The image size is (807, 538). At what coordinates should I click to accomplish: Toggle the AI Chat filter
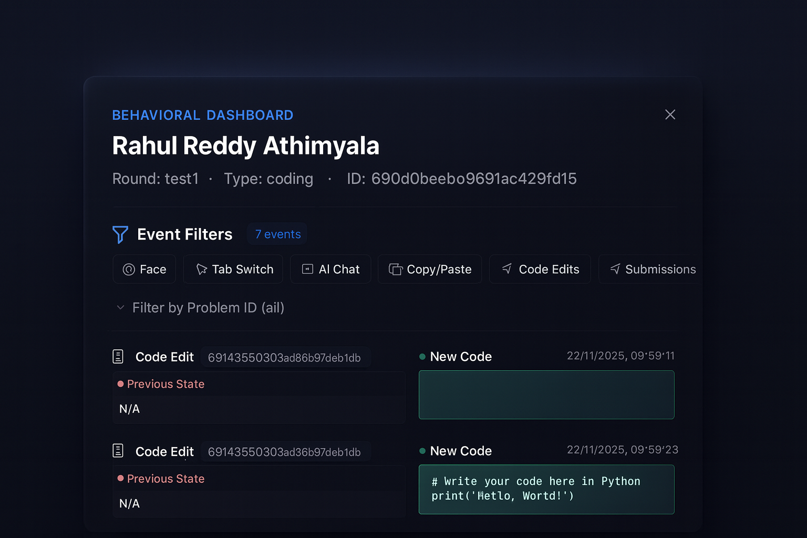click(330, 270)
